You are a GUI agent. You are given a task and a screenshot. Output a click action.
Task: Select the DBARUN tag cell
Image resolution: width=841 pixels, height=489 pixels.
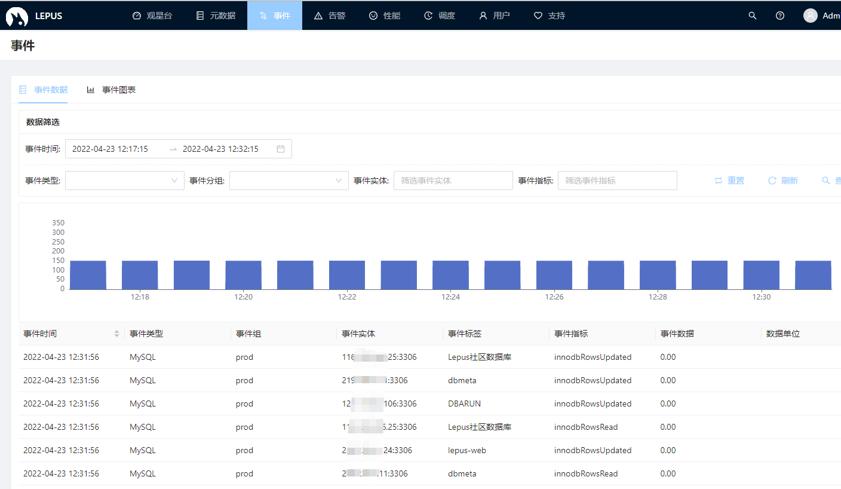[x=464, y=404]
